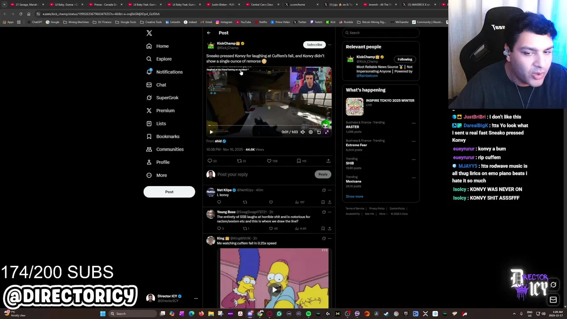Open three-dot menu on King's reply
567x319 pixels.
(x=330, y=238)
